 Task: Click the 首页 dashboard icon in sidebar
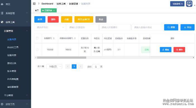(2, 4)
